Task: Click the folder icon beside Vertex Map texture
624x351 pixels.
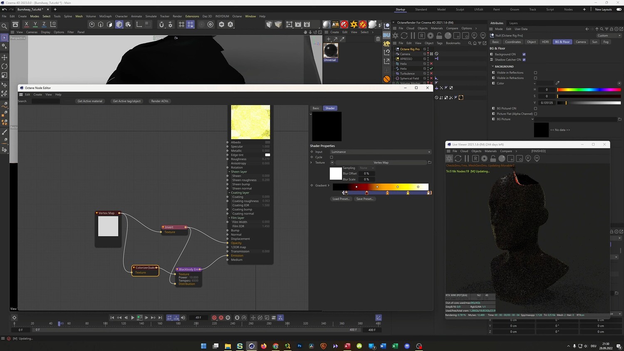Action: 430,163
